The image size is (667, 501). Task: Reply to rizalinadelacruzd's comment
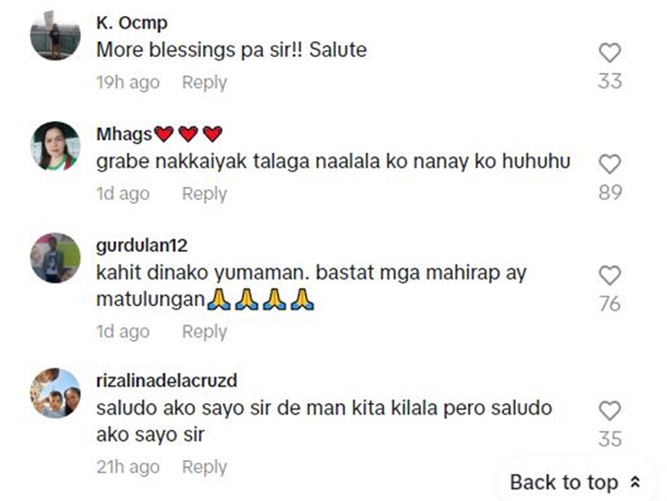pyautogui.click(x=205, y=467)
